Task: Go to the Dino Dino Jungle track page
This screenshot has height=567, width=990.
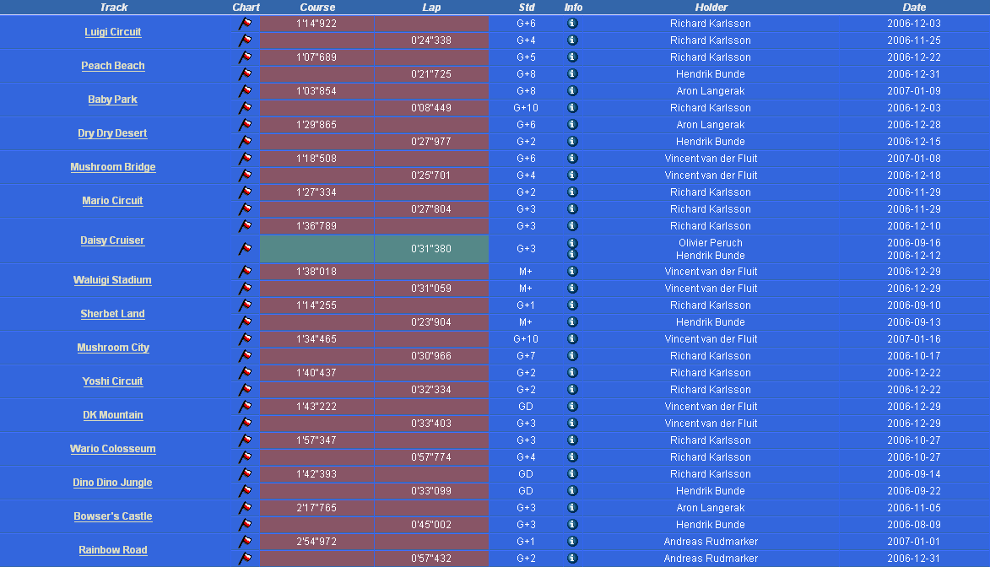Action: coord(112,483)
